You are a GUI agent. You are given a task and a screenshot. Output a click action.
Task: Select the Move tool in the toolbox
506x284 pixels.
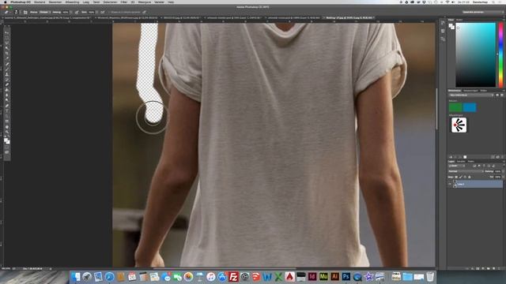click(x=7, y=32)
